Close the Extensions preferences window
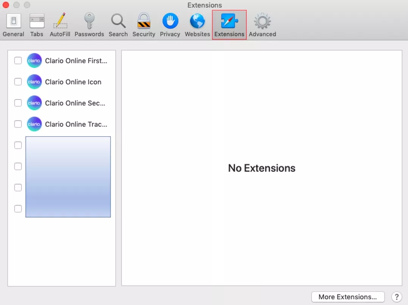408x305 pixels. point(6,5)
